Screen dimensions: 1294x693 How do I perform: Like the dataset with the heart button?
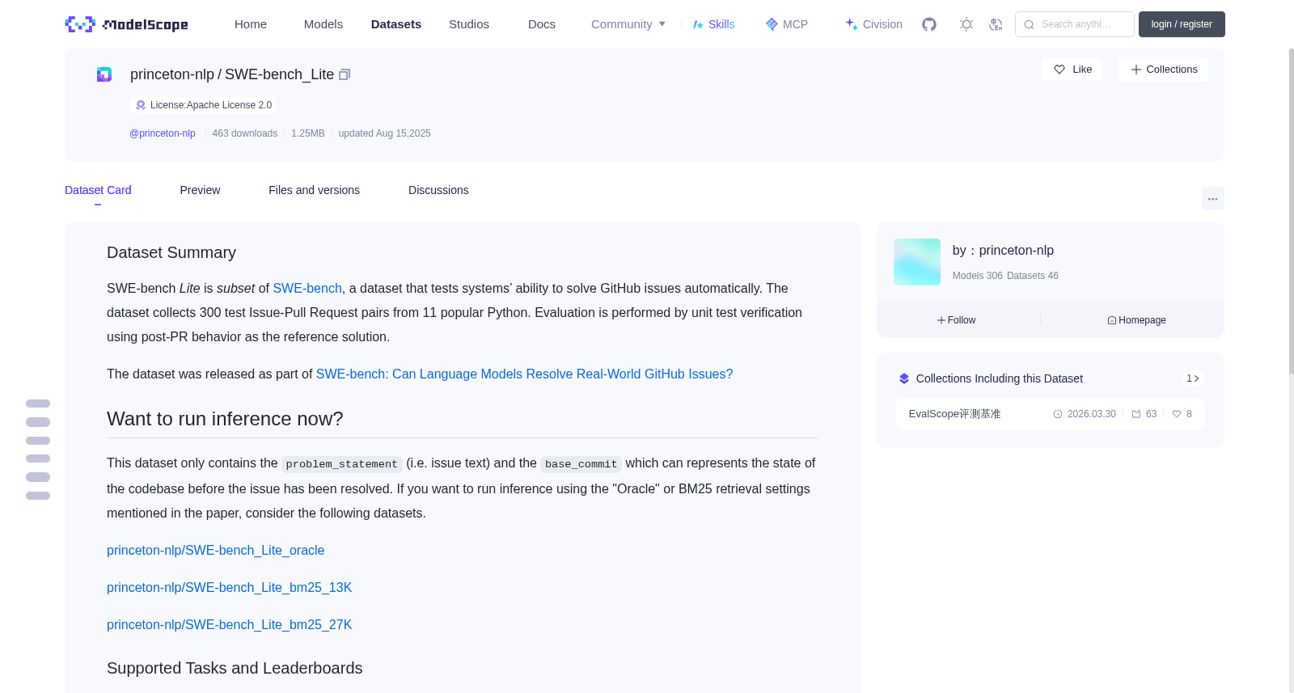click(1072, 70)
